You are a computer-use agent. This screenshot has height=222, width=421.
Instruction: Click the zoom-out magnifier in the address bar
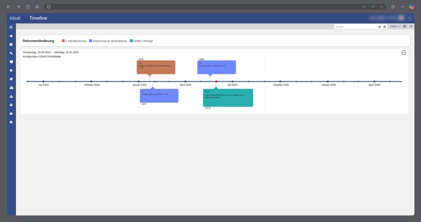coord(364,7)
